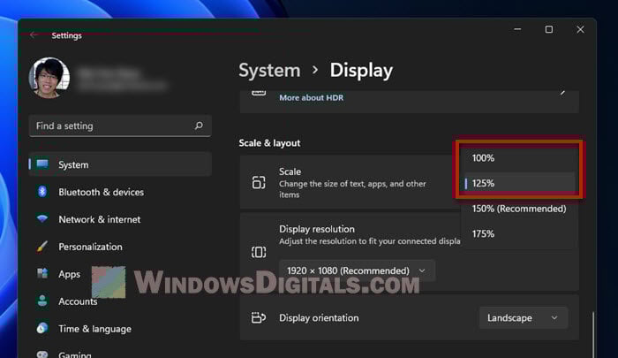Select 175% scale option
The height and width of the screenshot is (358, 618).
coord(519,233)
